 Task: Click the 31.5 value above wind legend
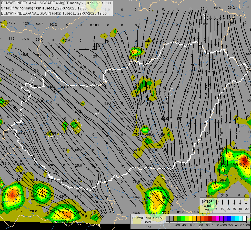pos(224,195)
